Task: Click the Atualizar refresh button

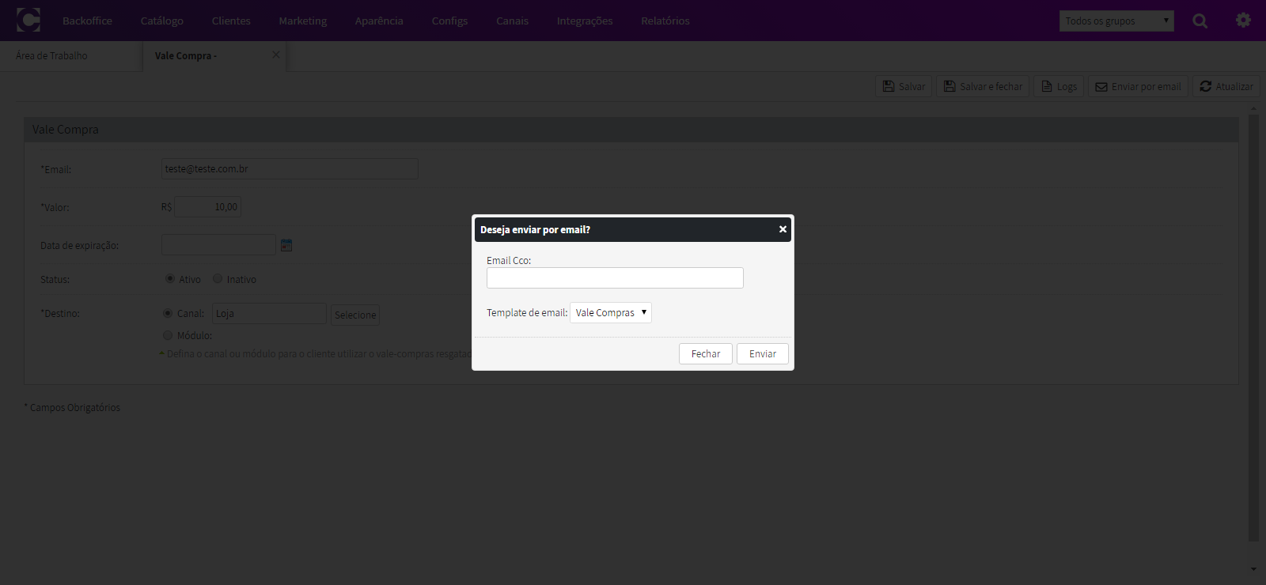Action: point(1226,86)
